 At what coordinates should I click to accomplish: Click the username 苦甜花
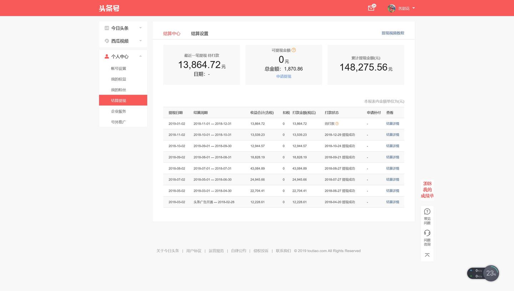pyautogui.click(x=404, y=8)
